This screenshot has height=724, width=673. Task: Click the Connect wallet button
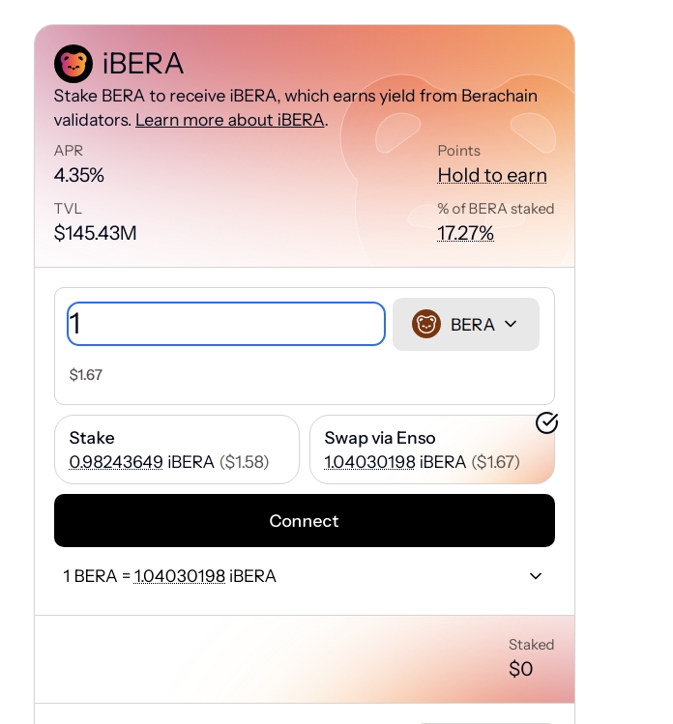pos(305,521)
